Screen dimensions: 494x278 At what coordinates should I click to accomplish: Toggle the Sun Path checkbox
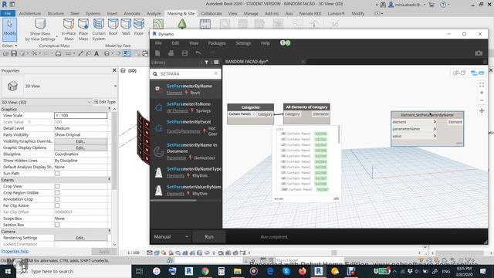point(57,173)
